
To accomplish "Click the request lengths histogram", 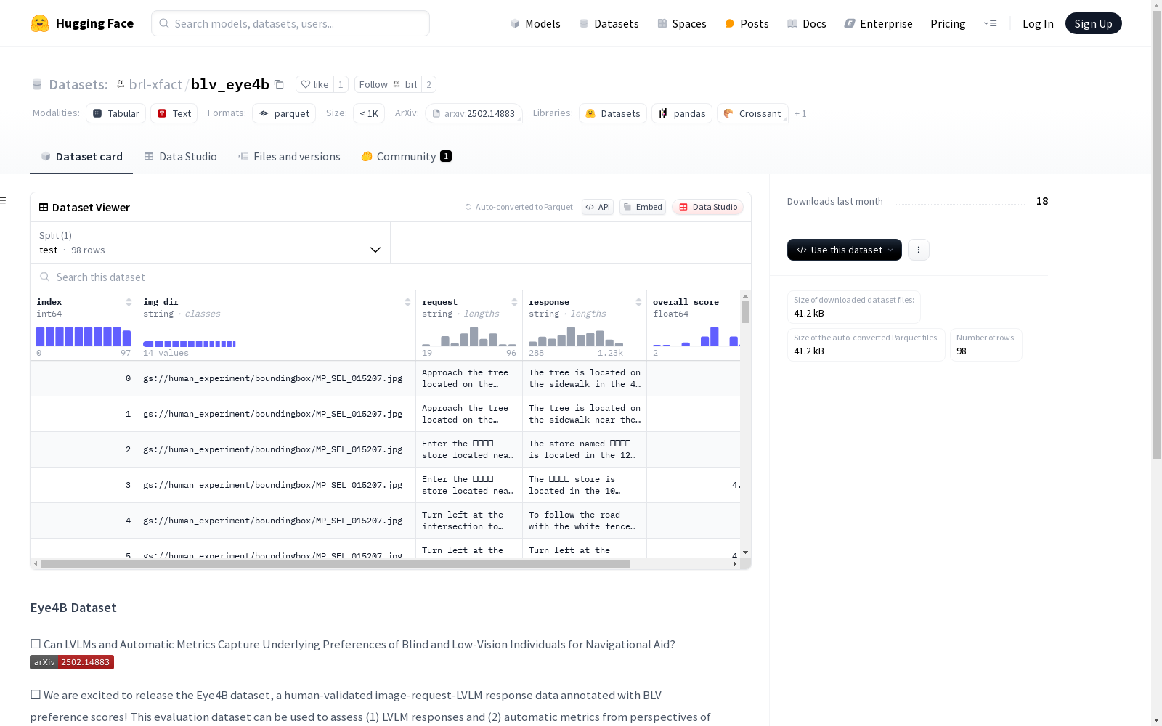I will (x=469, y=336).
